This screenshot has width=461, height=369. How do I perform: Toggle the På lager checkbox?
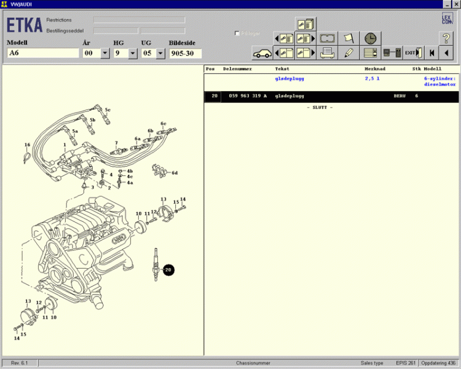point(237,33)
